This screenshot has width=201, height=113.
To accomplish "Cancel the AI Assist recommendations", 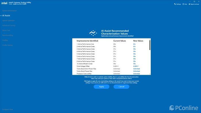I will pos(121,87).
